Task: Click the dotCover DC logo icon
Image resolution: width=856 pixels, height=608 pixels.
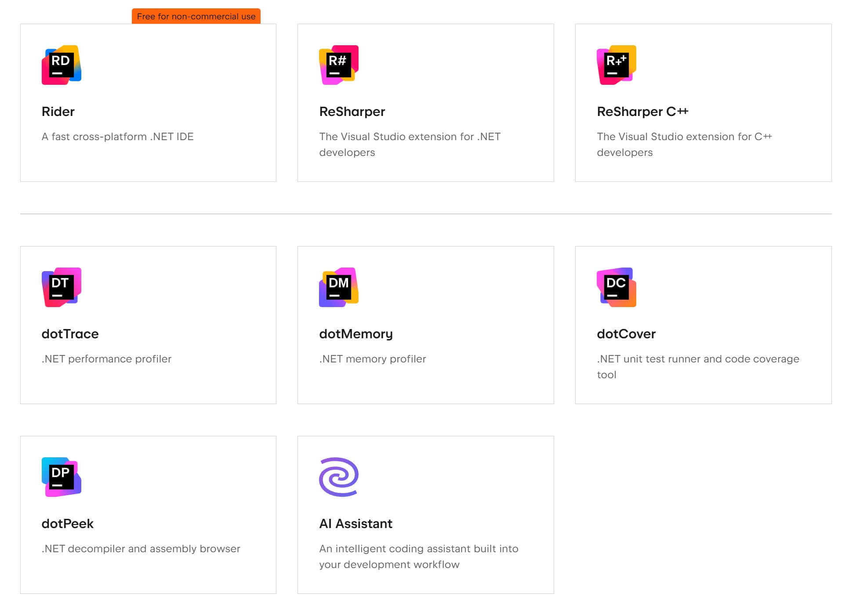Action: pyautogui.click(x=617, y=287)
